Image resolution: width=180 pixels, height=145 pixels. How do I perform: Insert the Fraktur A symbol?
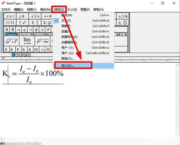[x=30, y=49]
